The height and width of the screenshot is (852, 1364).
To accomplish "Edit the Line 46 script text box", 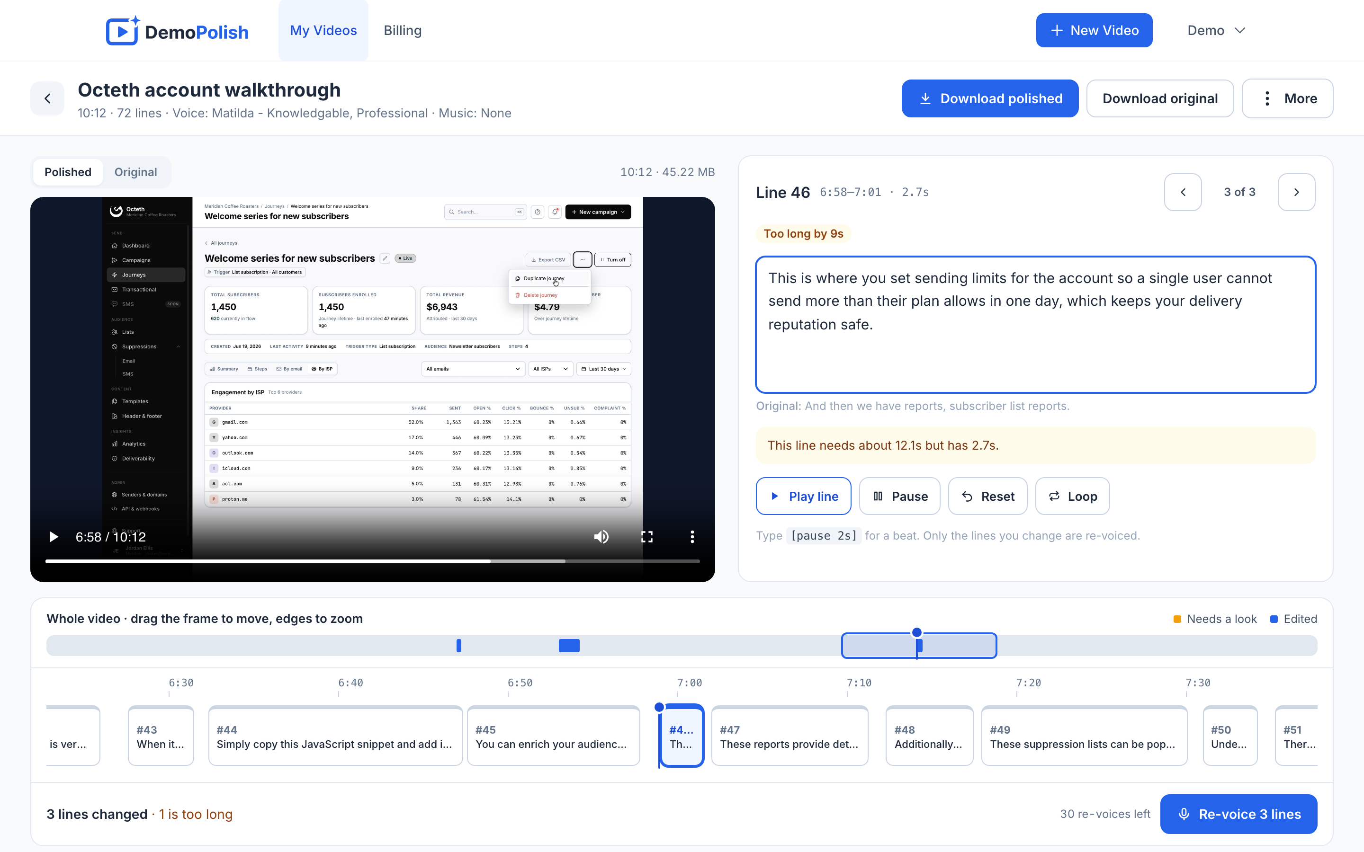I will [x=1035, y=325].
